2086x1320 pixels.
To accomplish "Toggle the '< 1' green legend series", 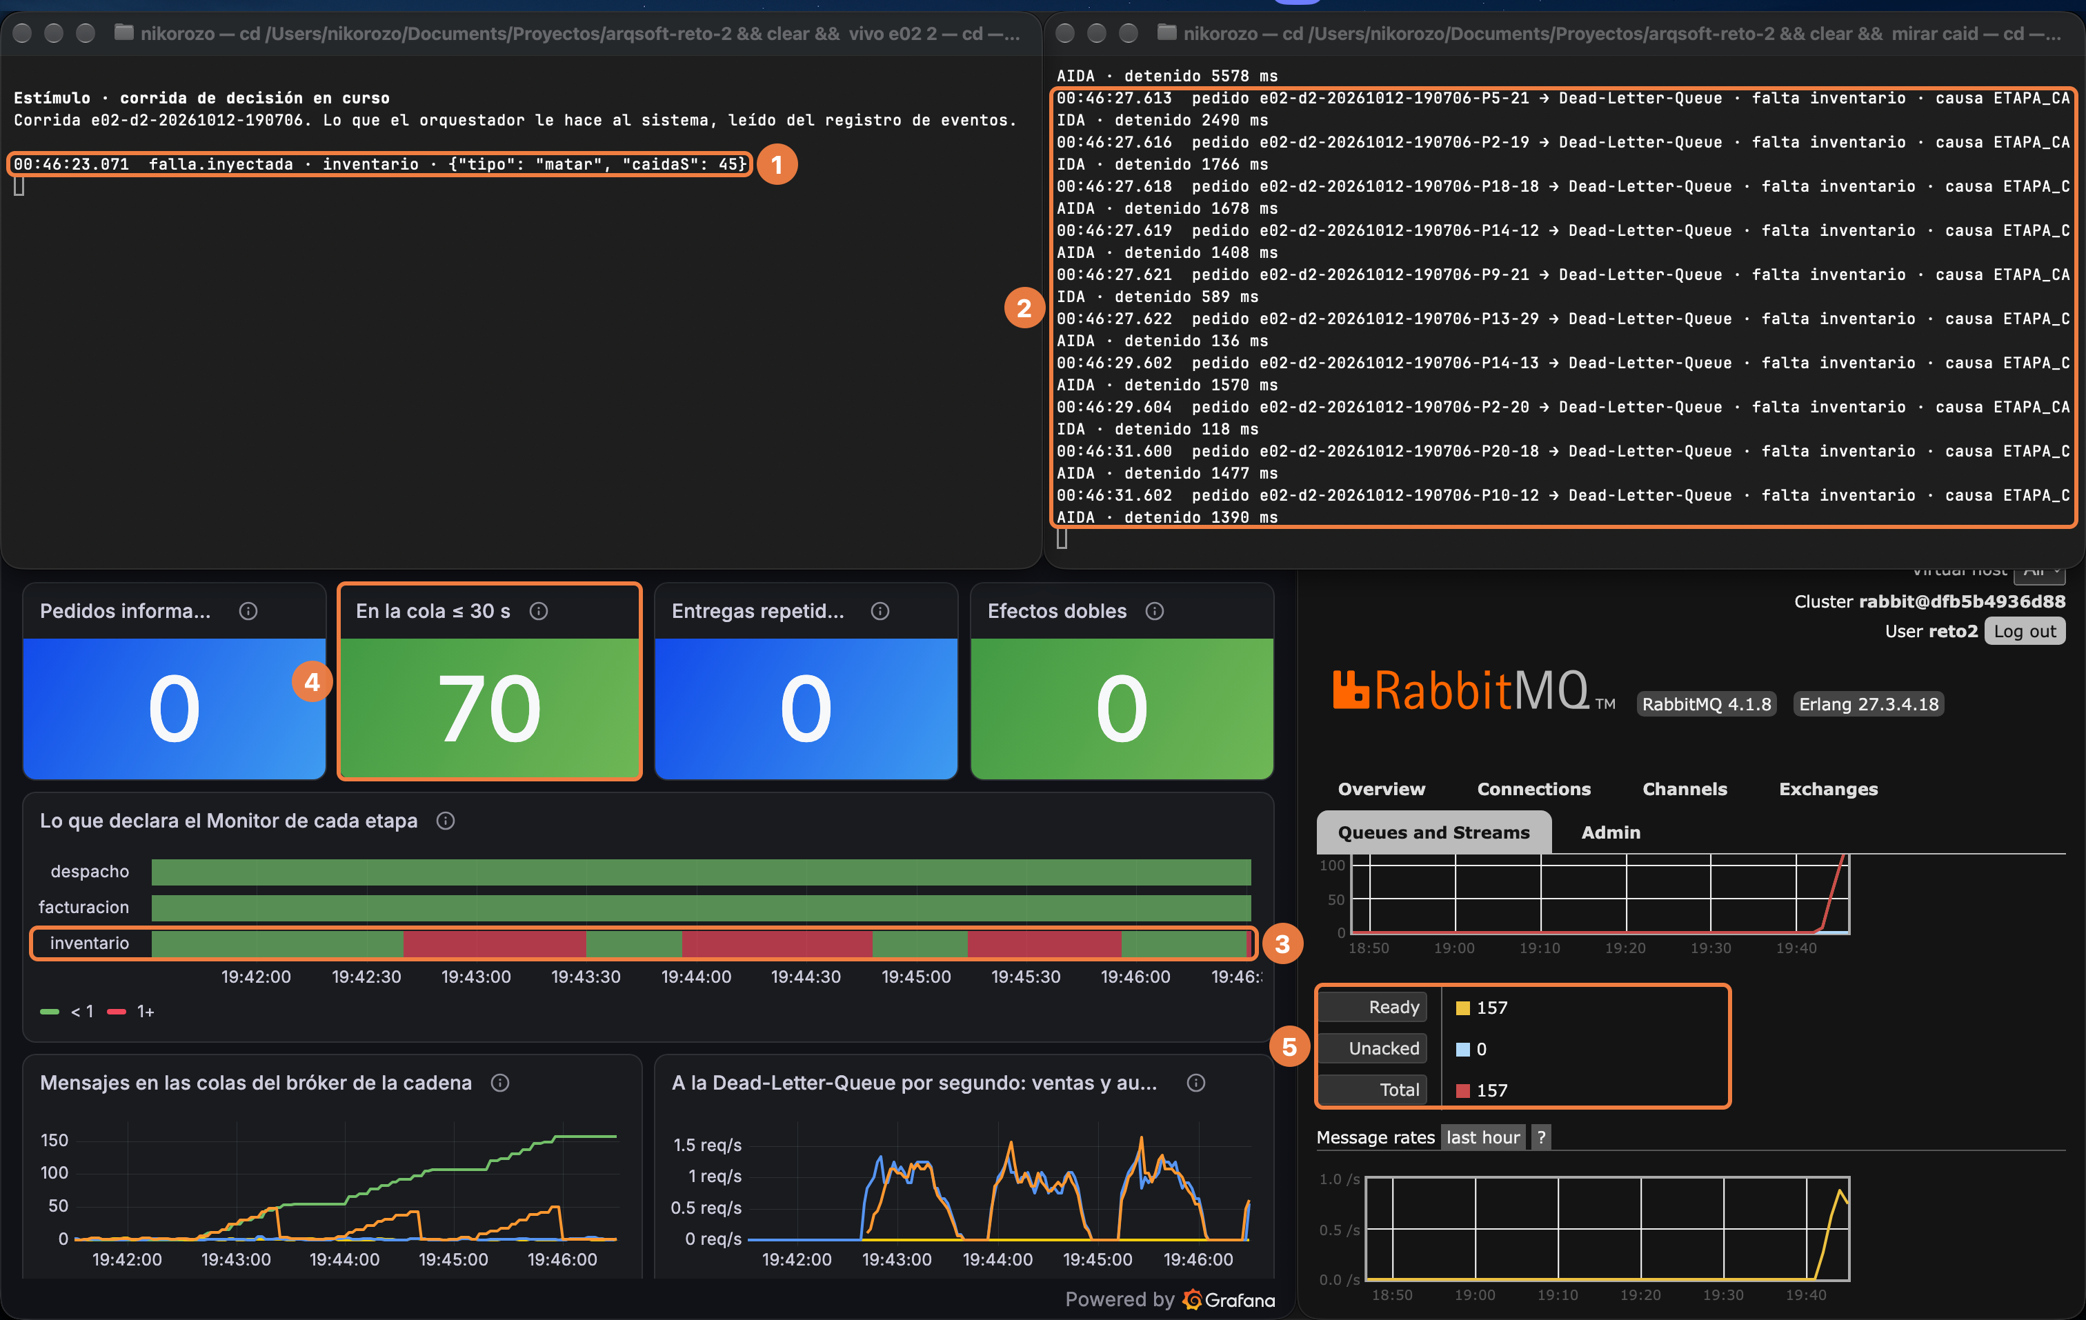I will pyautogui.click(x=67, y=1012).
